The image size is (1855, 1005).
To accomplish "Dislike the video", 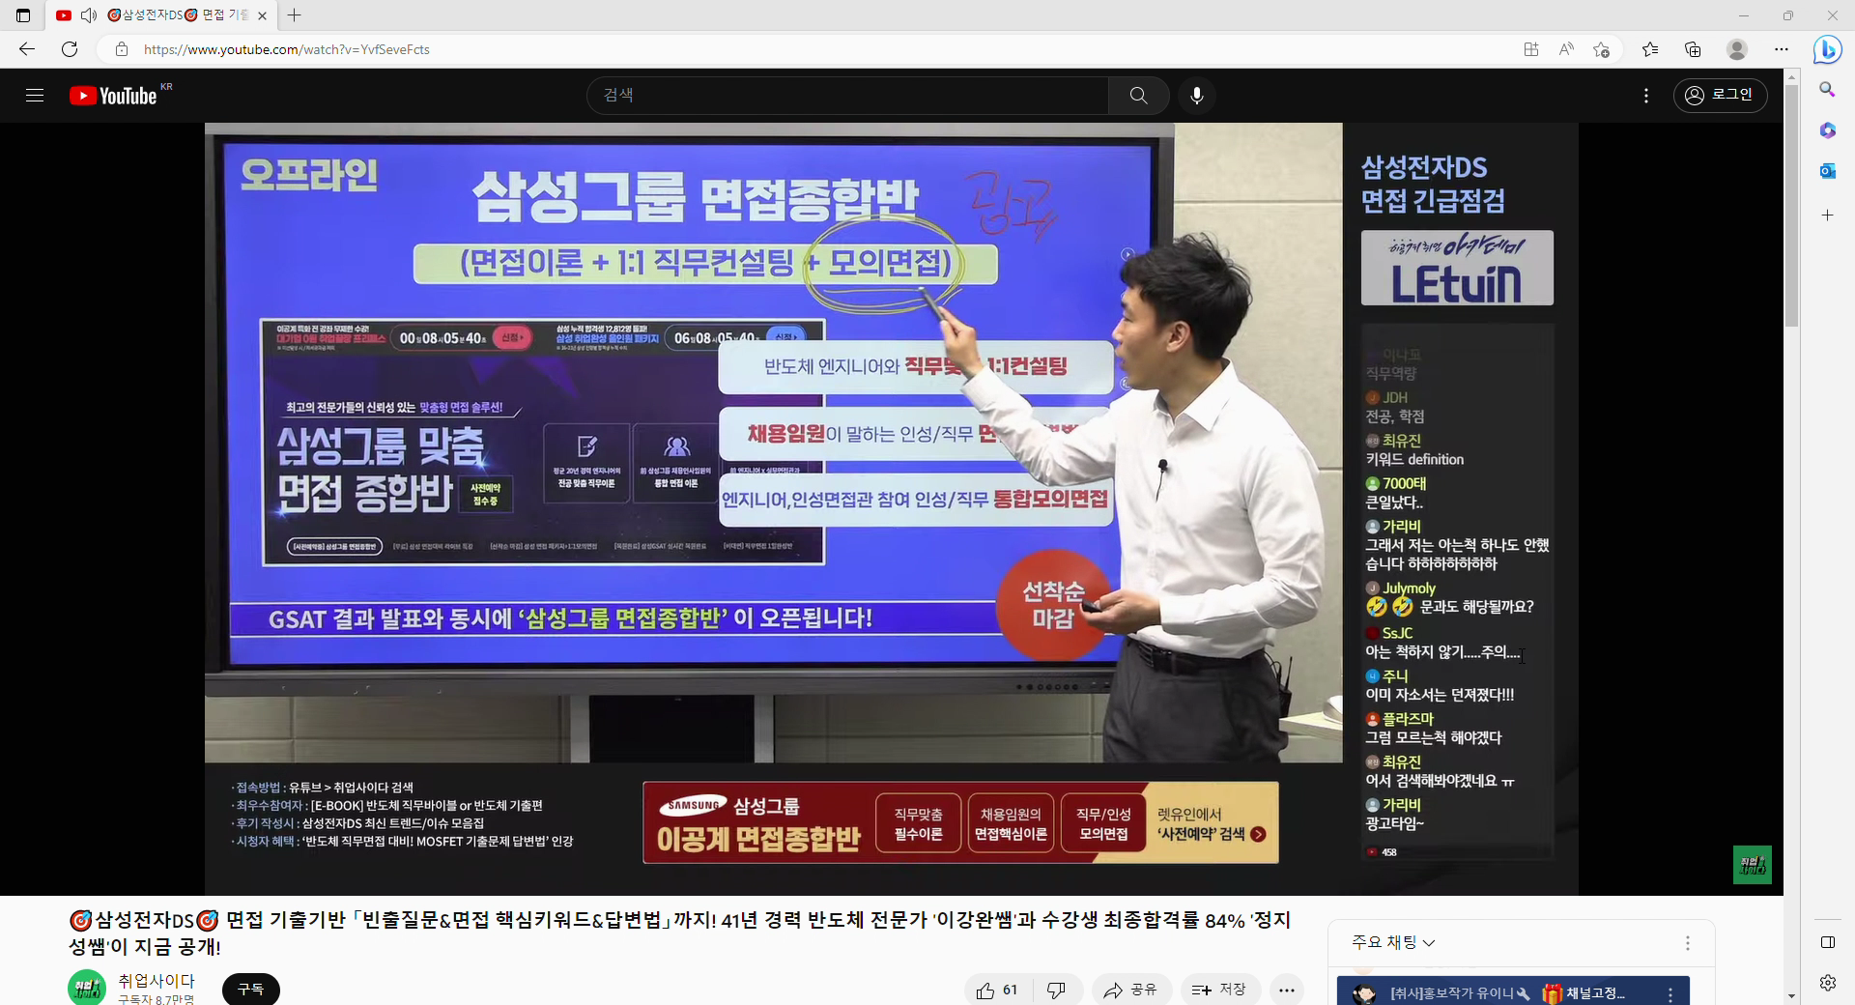I will tap(1057, 990).
